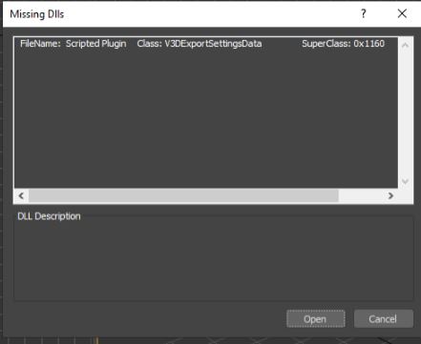This screenshot has height=344, width=421.
Task: Click inside the DLL Description box
Action: (214, 260)
